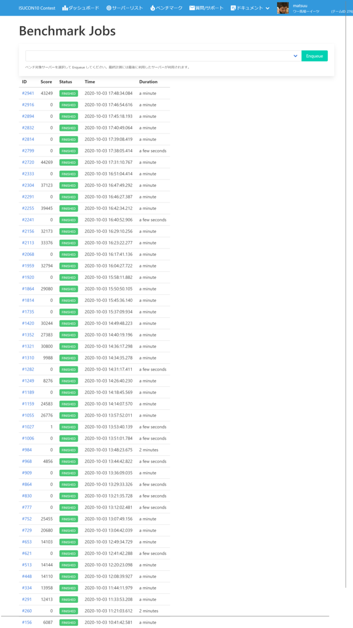Expand the ドキュメント documents menu
The height and width of the screenshot is (628, 353).
(250, 8)
